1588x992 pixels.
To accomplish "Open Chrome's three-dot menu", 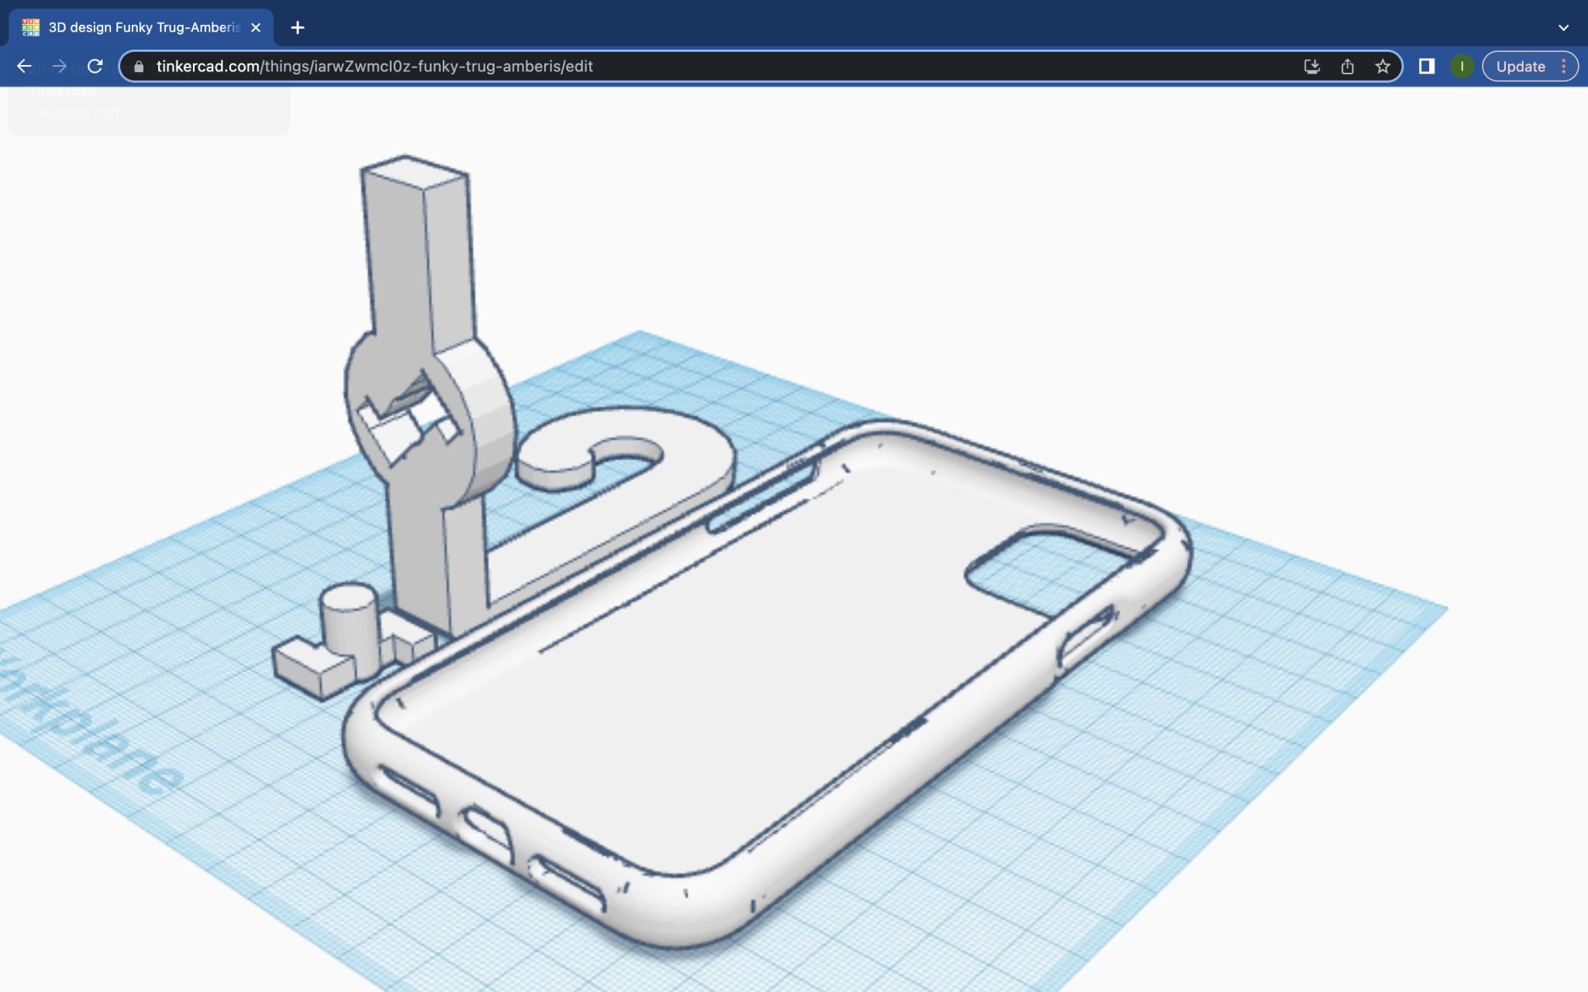I will point(1564,67).
